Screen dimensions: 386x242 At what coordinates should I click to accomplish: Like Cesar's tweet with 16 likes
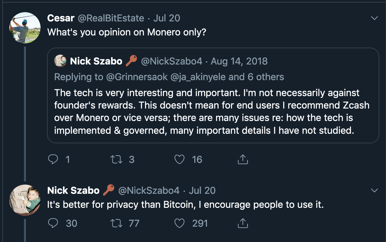(x=180, y=159)
